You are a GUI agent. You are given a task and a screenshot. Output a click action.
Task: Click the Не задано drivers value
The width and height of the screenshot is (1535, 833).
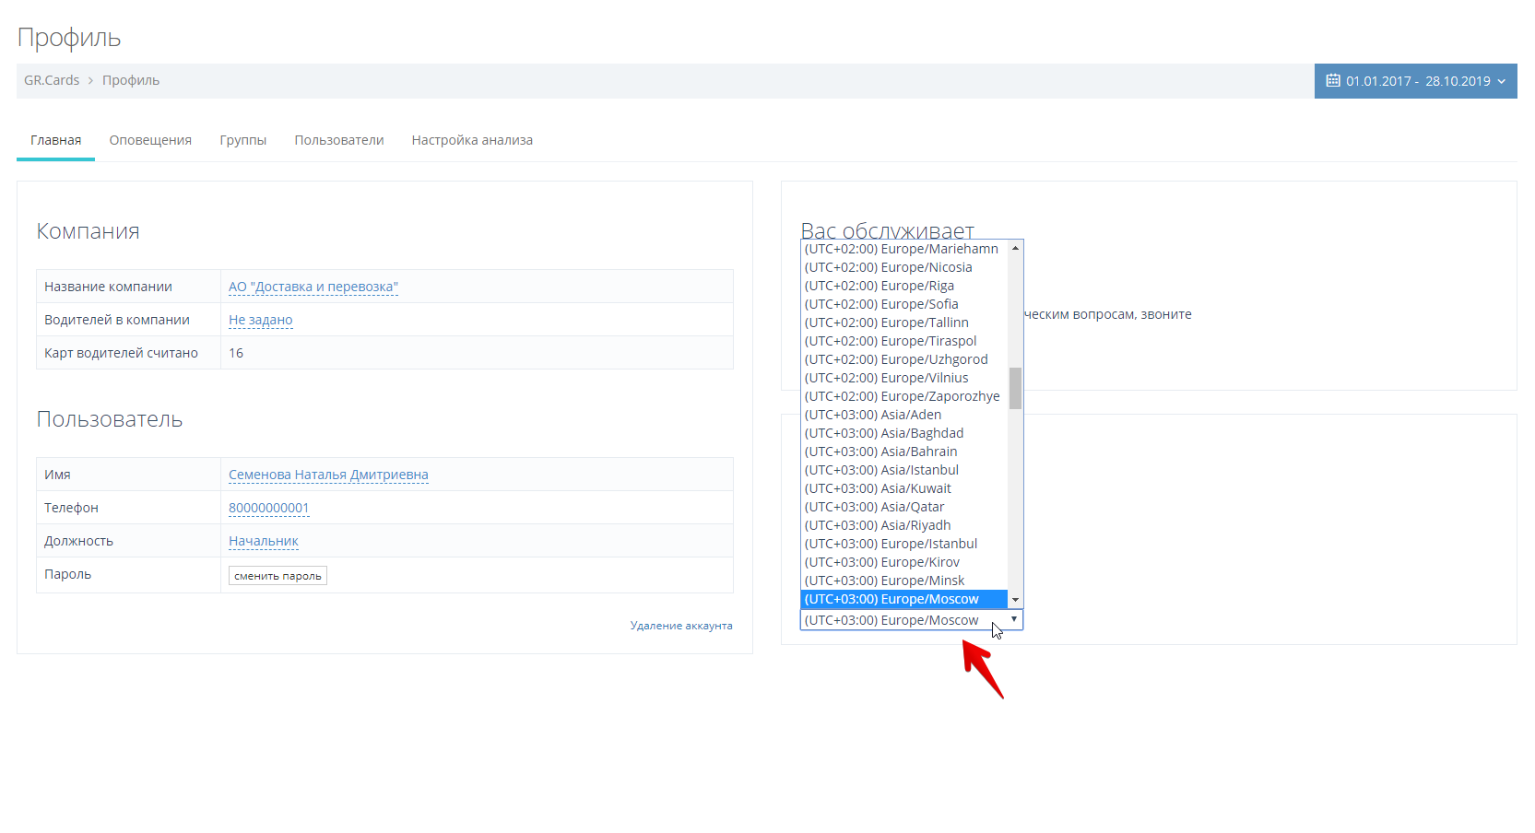click(x=260, y=320)
